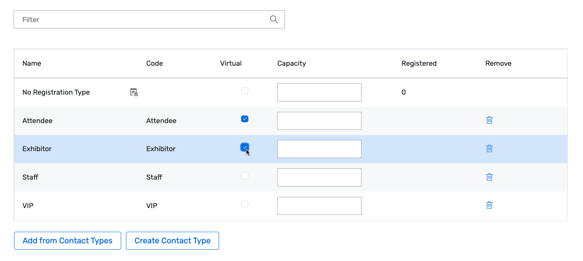This screenshot has height=261, width=583.
Task: Click the Registered column header
Action: 419,63
